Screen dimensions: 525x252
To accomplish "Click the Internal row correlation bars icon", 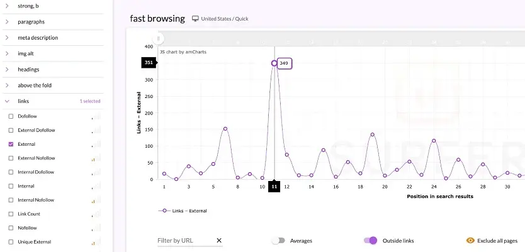I will pos(96,186).
